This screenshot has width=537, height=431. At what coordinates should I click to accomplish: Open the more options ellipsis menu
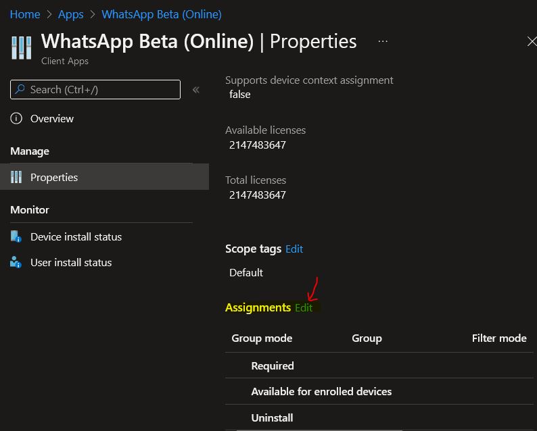383,41
